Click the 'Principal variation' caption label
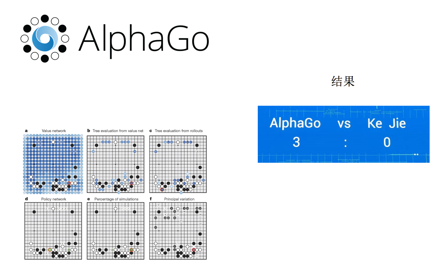 coord(179,199)
